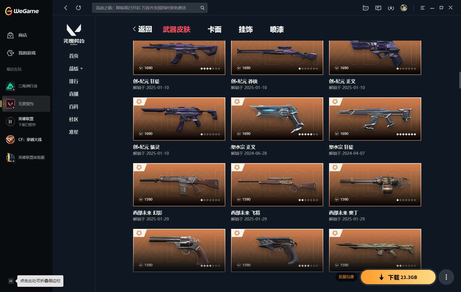Select the 塑水宗 正义 skin thumbnail

277,119
